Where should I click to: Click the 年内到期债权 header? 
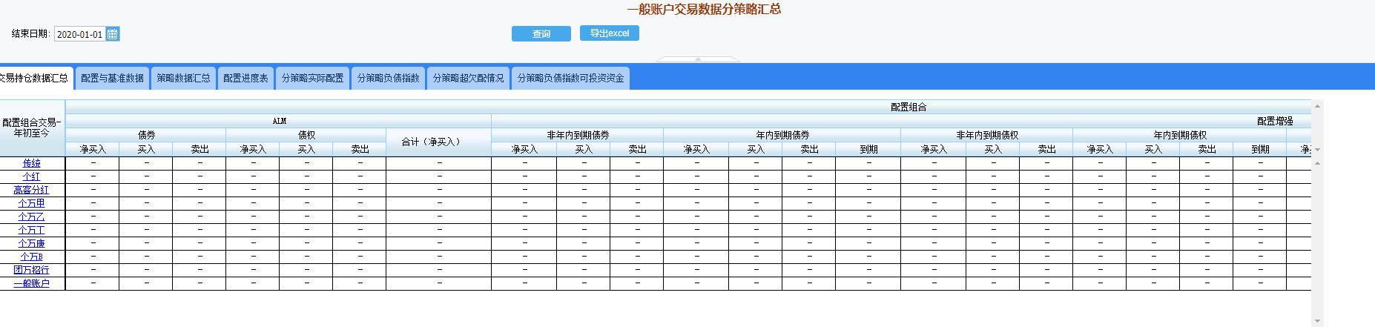coord(1180,135)
